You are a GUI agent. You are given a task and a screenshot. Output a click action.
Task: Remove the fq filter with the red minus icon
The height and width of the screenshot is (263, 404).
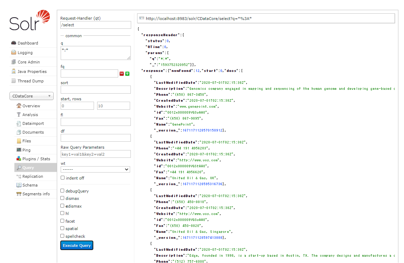(122, 74)
